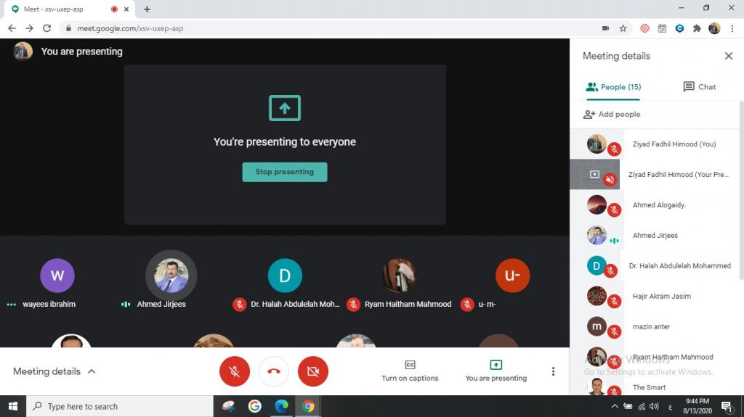Select the People (15) tab

coord(613,87)
